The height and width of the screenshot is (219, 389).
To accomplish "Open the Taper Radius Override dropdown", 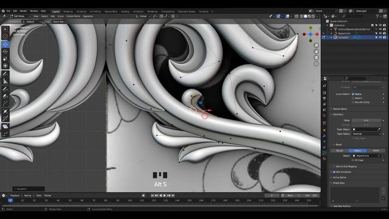I will coord(367,134).
